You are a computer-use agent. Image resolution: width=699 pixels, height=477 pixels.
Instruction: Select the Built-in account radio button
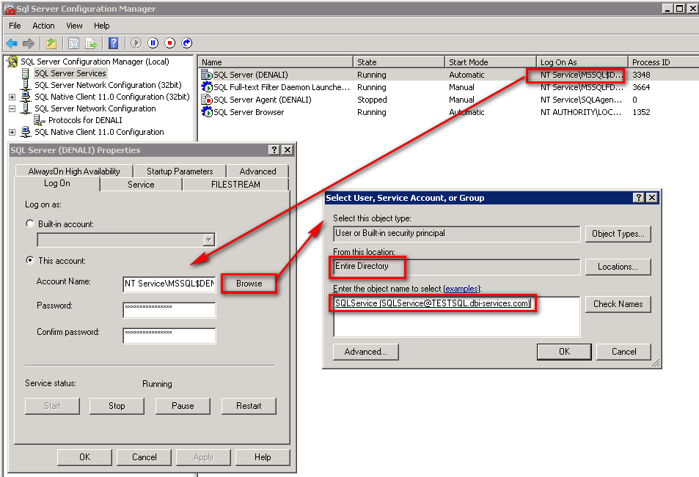[x=30, y=223]
